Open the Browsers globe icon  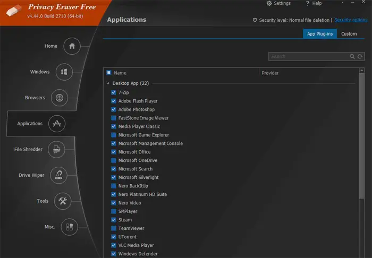[60, 98]
